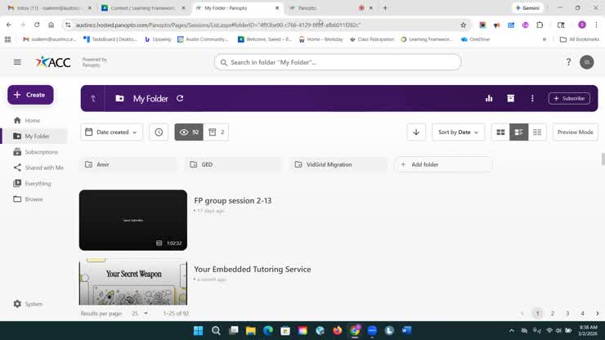This screenshot has height=340, width=605.
Task: Refresh My Folder contents
Action: 180,98
